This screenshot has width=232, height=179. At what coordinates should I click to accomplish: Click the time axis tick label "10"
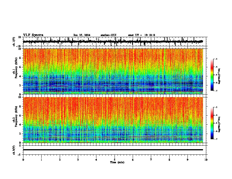pyautogui.click(x=206, y=160)
